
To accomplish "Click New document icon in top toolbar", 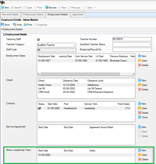I will 2,8.
